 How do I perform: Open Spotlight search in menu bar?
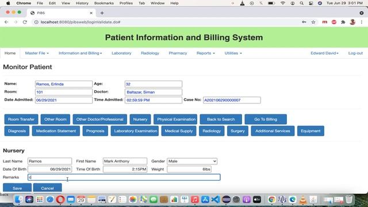click(301, 3)
